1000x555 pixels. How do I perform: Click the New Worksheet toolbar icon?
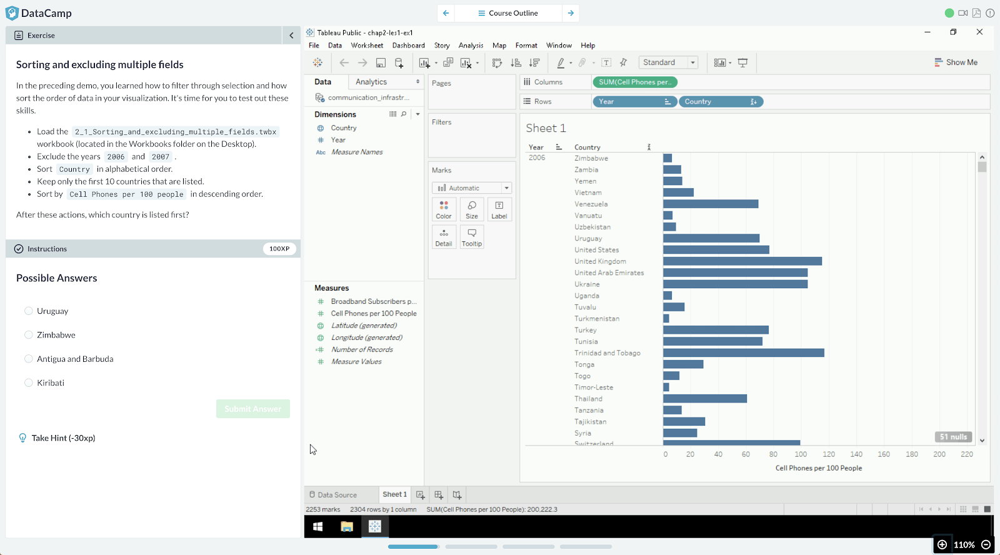tap(424, 62)
